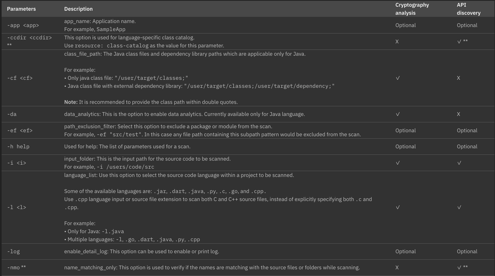
Task: Click the '/users/code/src' example path
Action: coord(130,167)
